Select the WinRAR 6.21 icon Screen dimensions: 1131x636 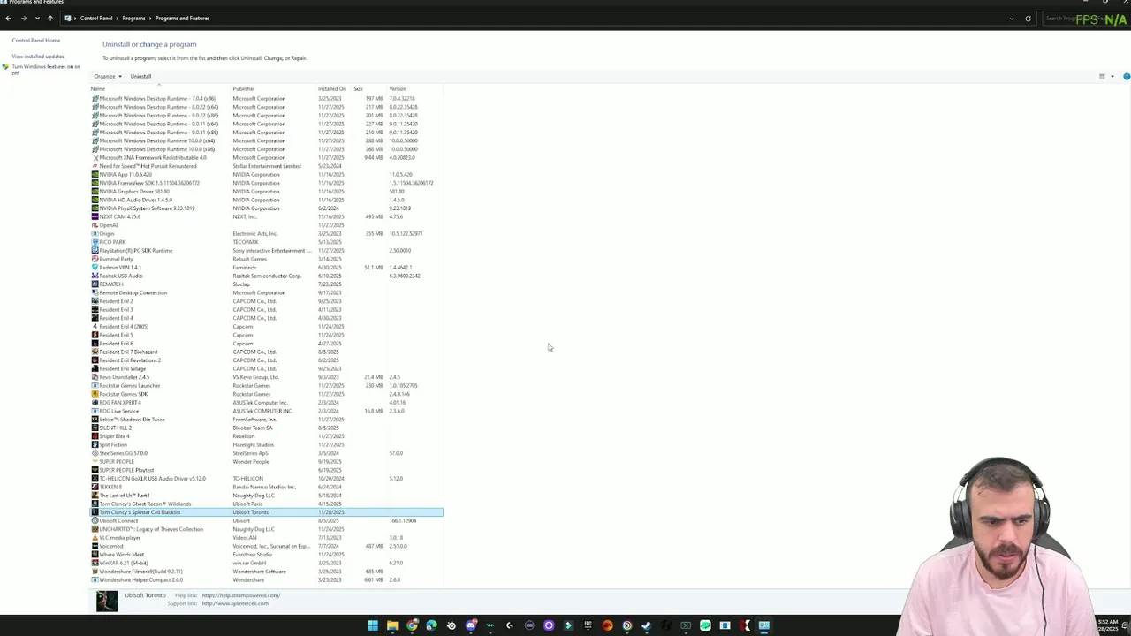[x=95, y=564]
